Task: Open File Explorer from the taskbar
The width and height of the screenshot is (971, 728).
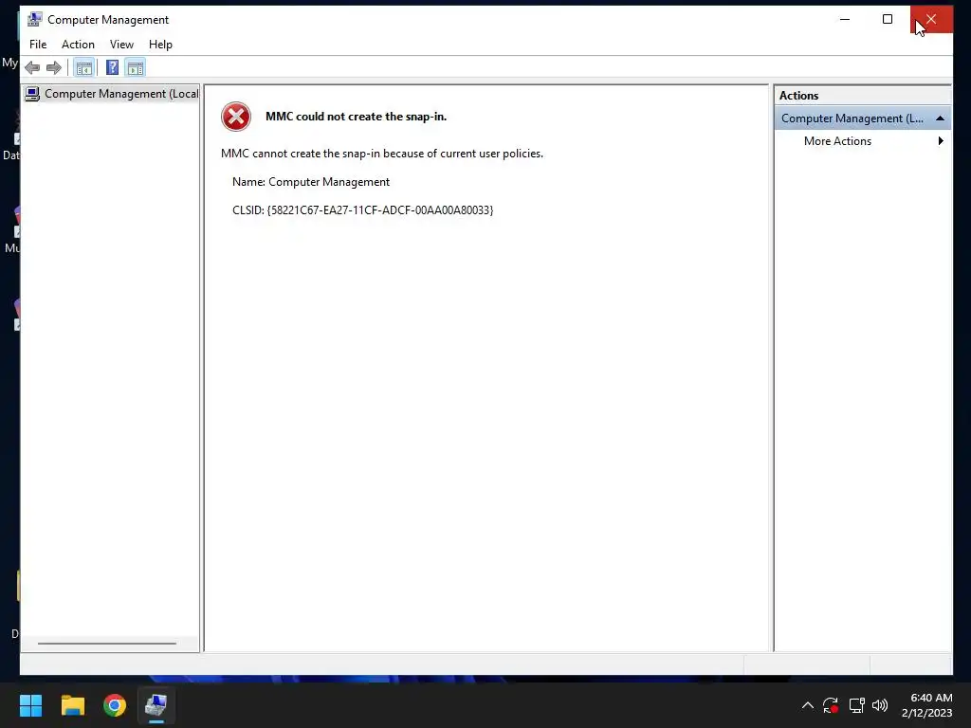Action: coord(72,705)
